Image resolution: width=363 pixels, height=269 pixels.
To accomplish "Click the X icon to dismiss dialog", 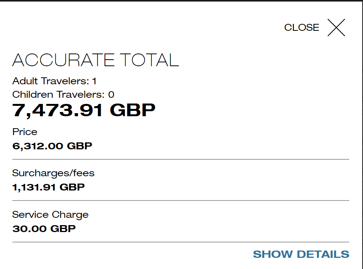I will tap(336, 28).
